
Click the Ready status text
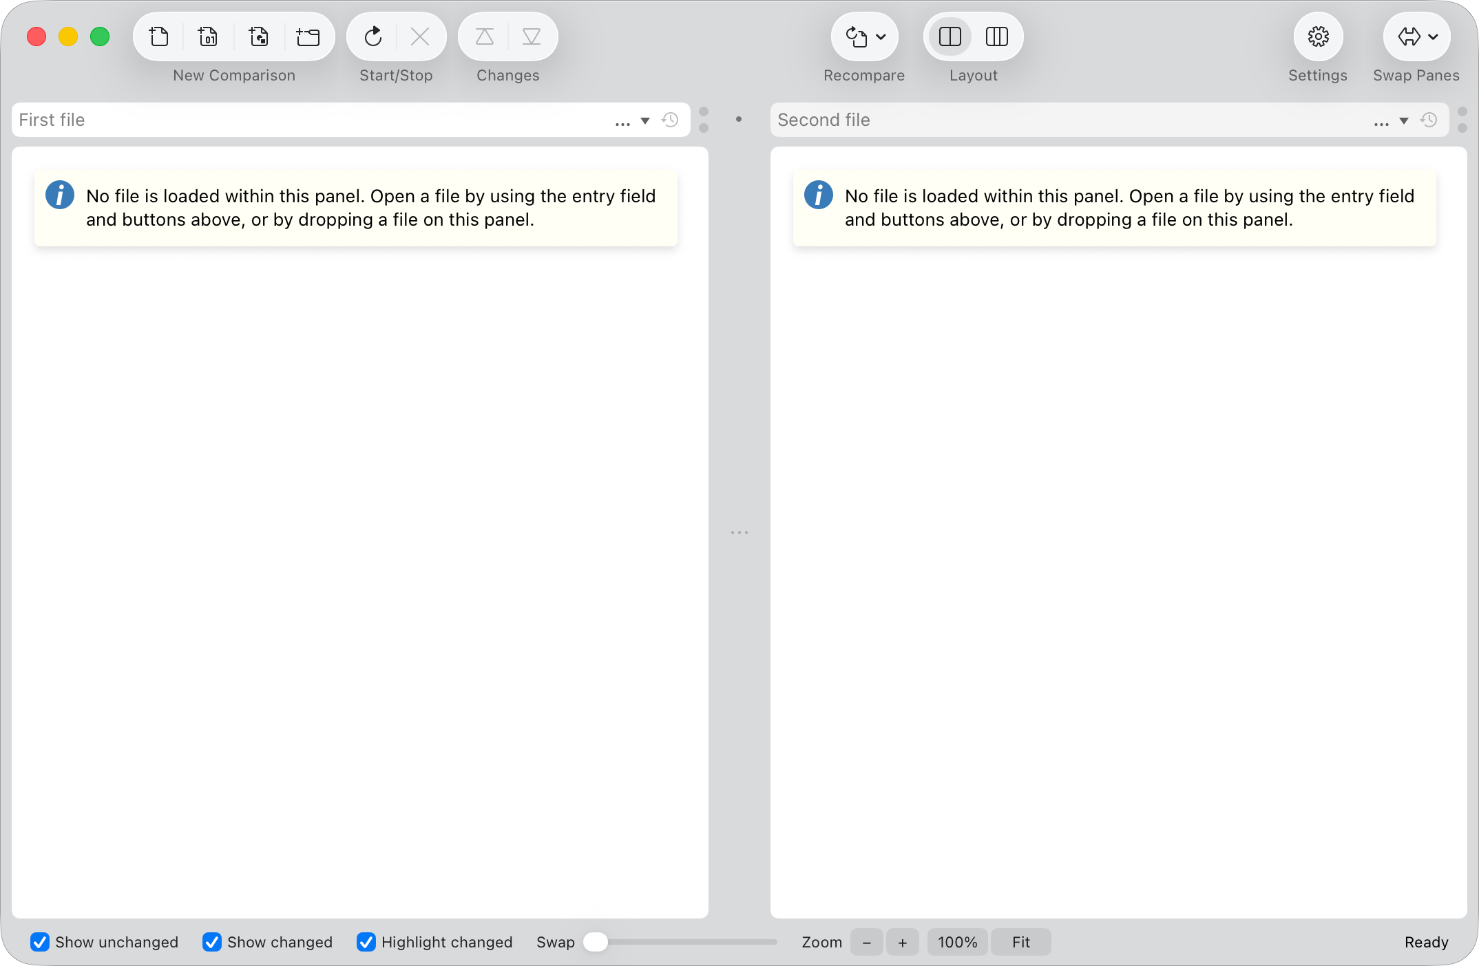point(1427,942)
